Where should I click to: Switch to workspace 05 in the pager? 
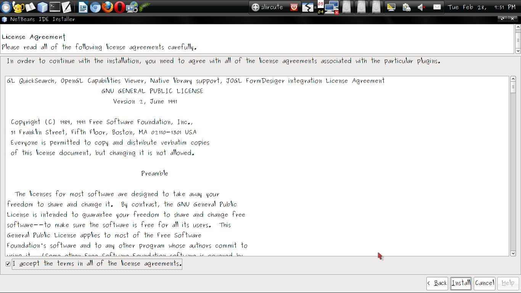point(321,4)
